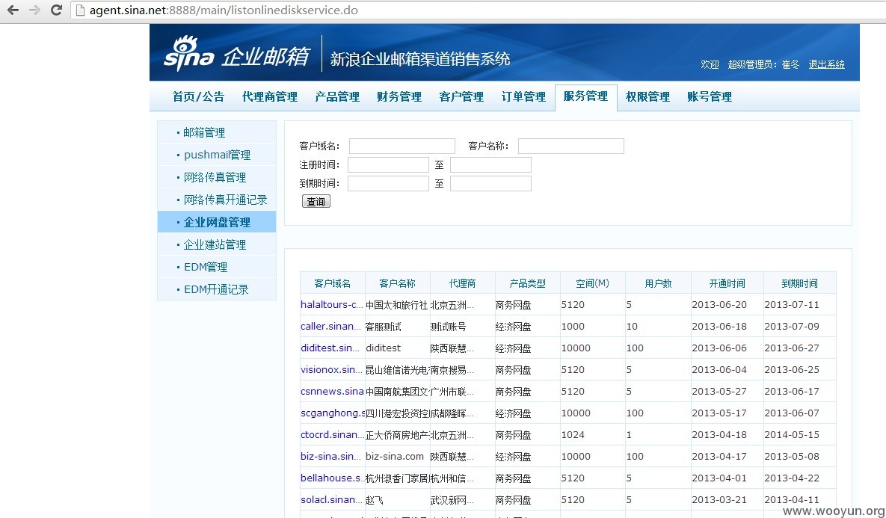The width and height of the screenshot is (886, 518).
Task: Open the halaltours-c... domain link
Action: 332,304
